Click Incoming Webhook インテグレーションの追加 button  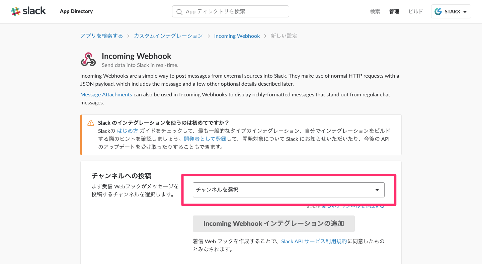(x=274, y=224)
